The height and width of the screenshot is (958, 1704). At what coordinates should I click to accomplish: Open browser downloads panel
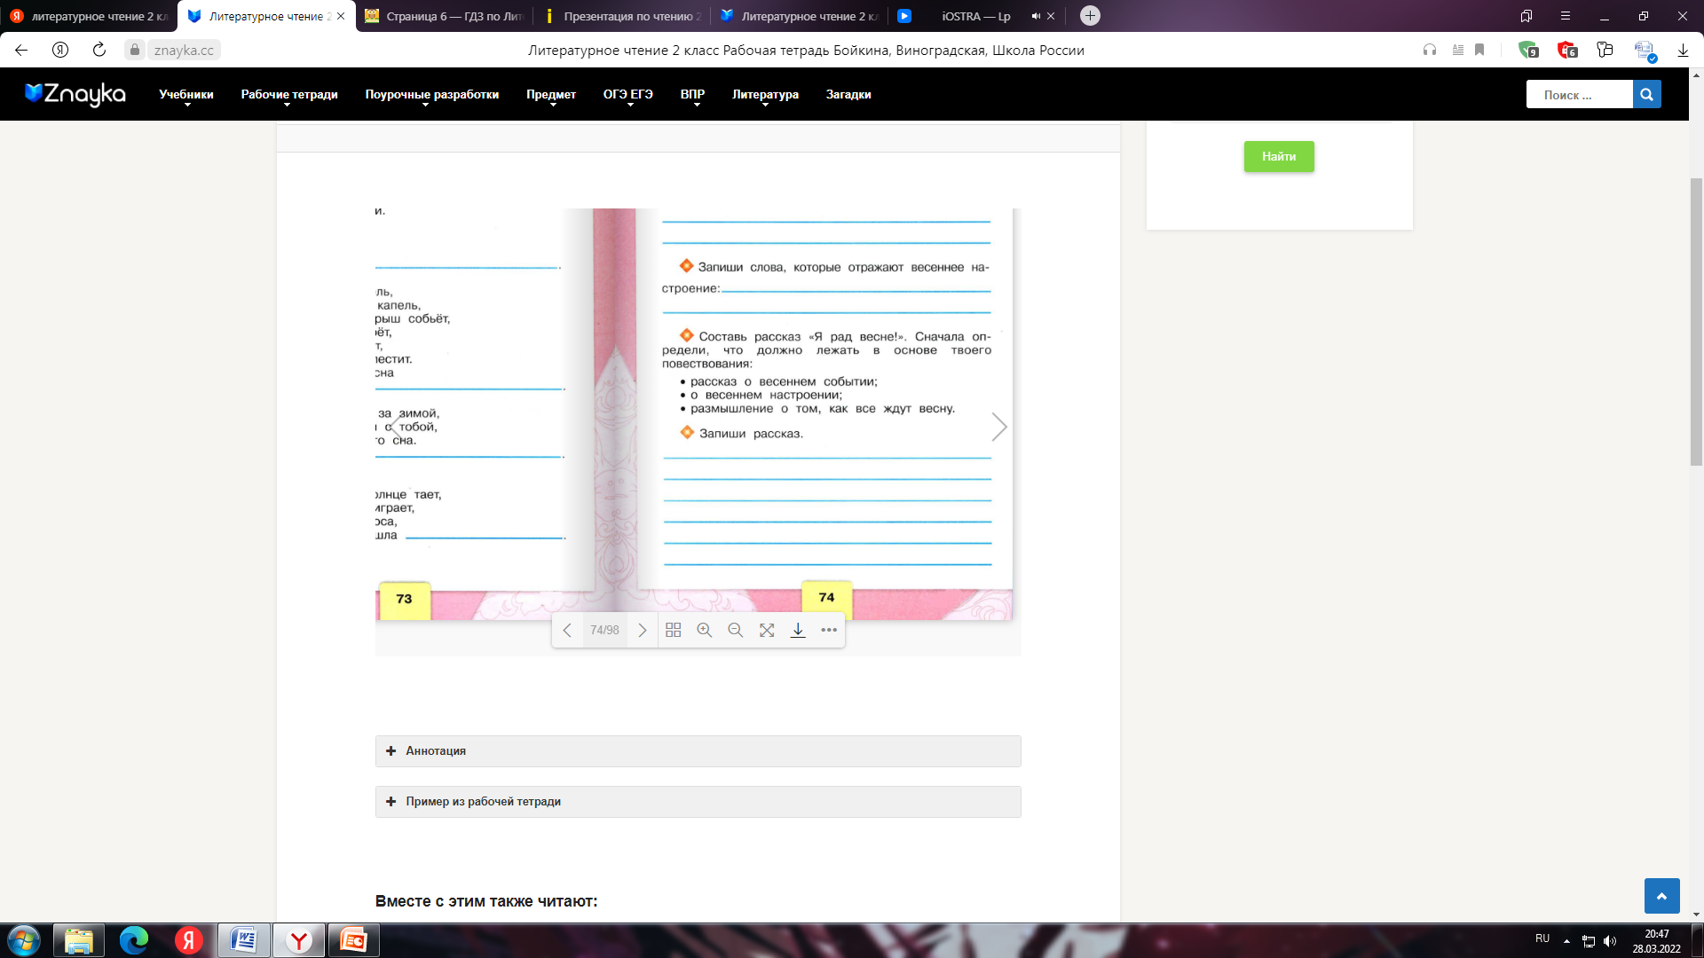tap(1683, 50)
